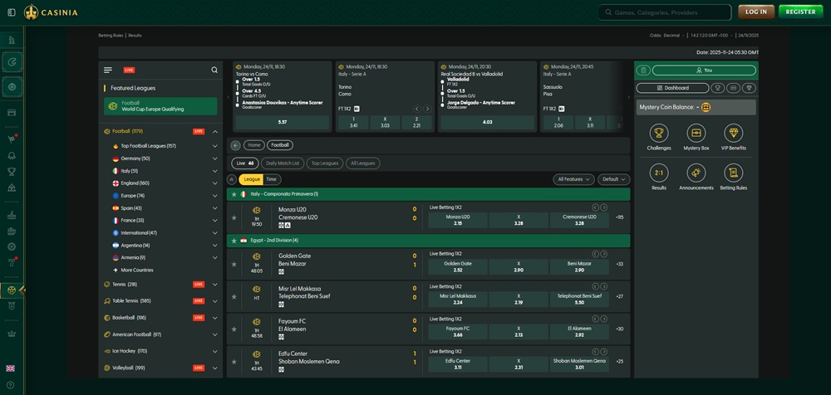Favorite the Italy - Campionato Primavera league
The width and height of the screenshot is (831, 395).
pos(234,194)
